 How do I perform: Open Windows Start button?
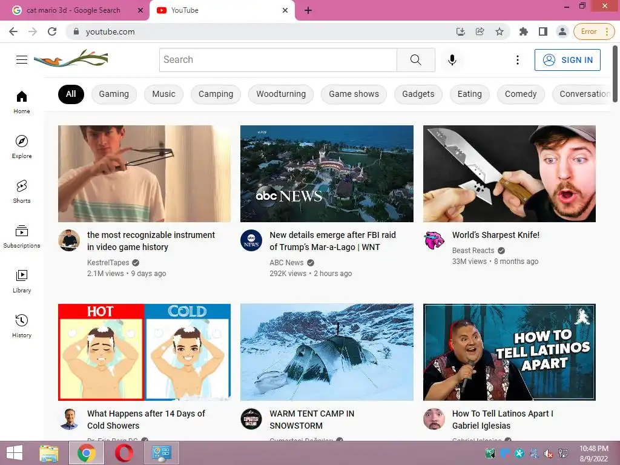pyautogui.click(x=15, y=453)
